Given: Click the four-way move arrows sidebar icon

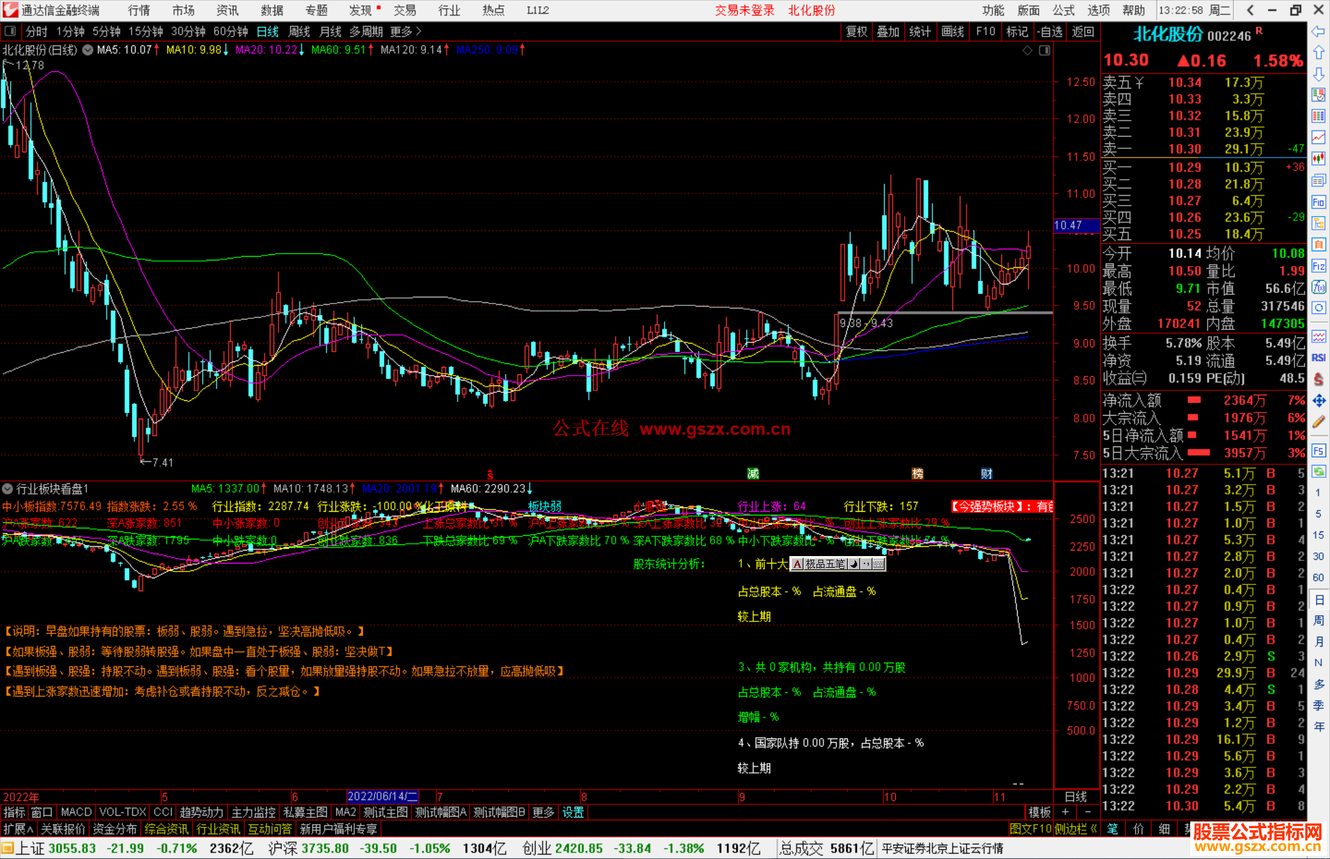Looking at the screenshot, I should point(1318,401).
